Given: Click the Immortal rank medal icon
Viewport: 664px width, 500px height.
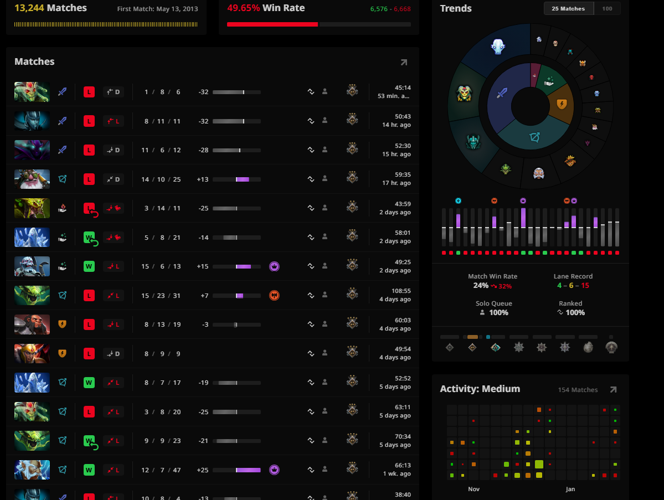Looking at the screenshot, I should (x=611, y=347).
